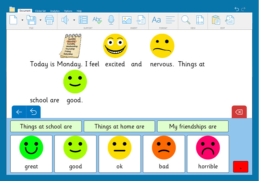Click the insert picture icon

pyautogui.click(x=126, y=20)
